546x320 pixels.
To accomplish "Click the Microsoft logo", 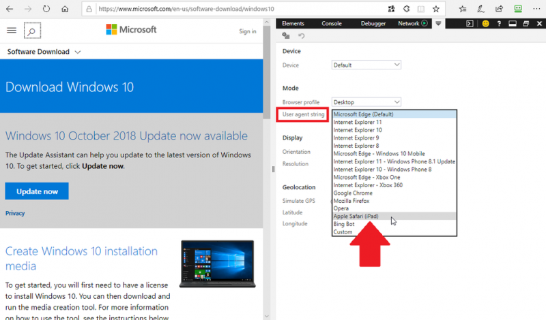I will tap(131, 29).
